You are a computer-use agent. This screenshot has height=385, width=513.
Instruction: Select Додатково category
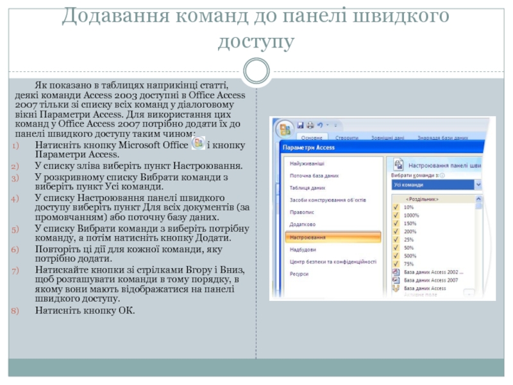tap(302, 224)
